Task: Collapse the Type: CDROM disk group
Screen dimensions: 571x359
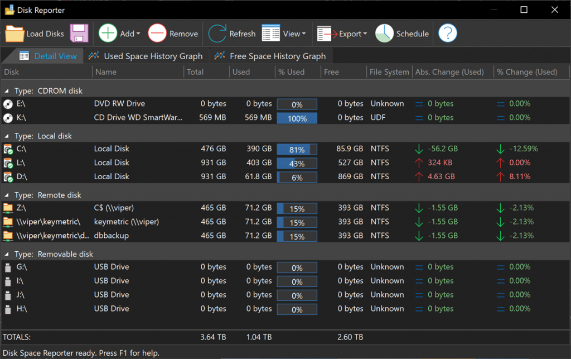Action: click(6, 91)
